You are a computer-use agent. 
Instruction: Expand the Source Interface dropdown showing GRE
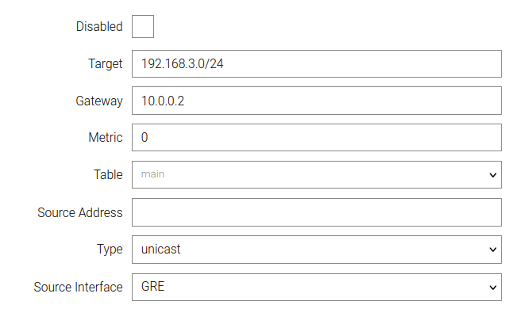tap(316, 287)
